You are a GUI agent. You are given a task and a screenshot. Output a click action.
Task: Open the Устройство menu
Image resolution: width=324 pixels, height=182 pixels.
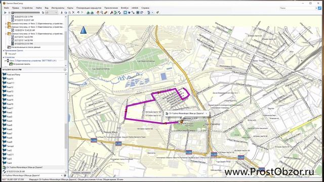click(x=27, y=8)
